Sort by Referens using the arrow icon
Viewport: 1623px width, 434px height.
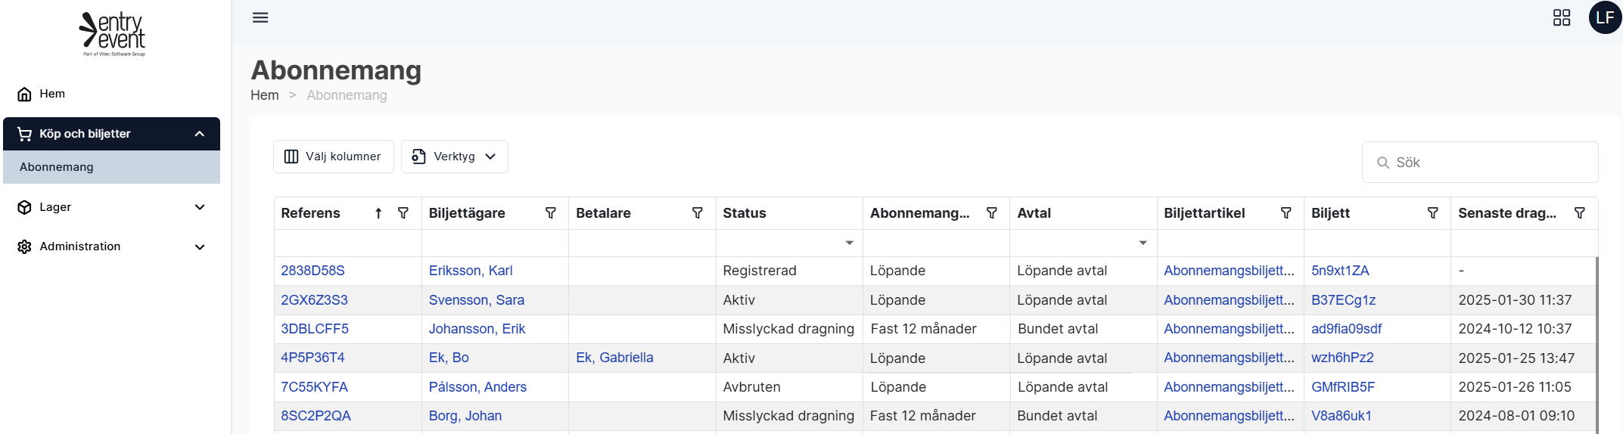[378, 213]
